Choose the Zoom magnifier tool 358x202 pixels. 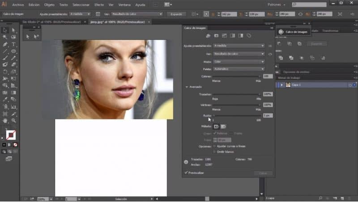tap(14, 120)
